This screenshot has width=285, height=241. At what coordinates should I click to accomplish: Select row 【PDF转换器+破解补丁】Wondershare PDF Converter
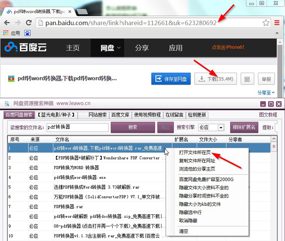pos(86,158)
